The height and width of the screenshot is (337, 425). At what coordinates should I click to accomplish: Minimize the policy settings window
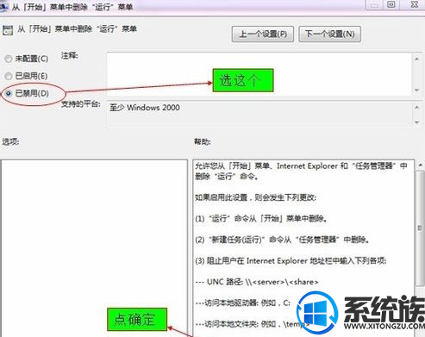tap(374, 5)
